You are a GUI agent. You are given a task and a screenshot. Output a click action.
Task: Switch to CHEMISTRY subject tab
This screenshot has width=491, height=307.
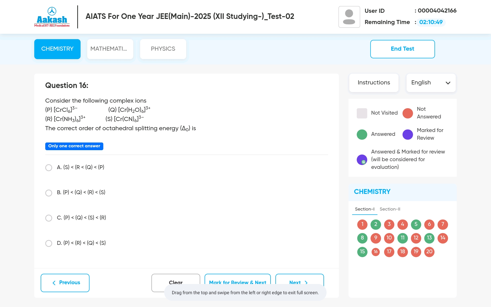pos(57,49)
